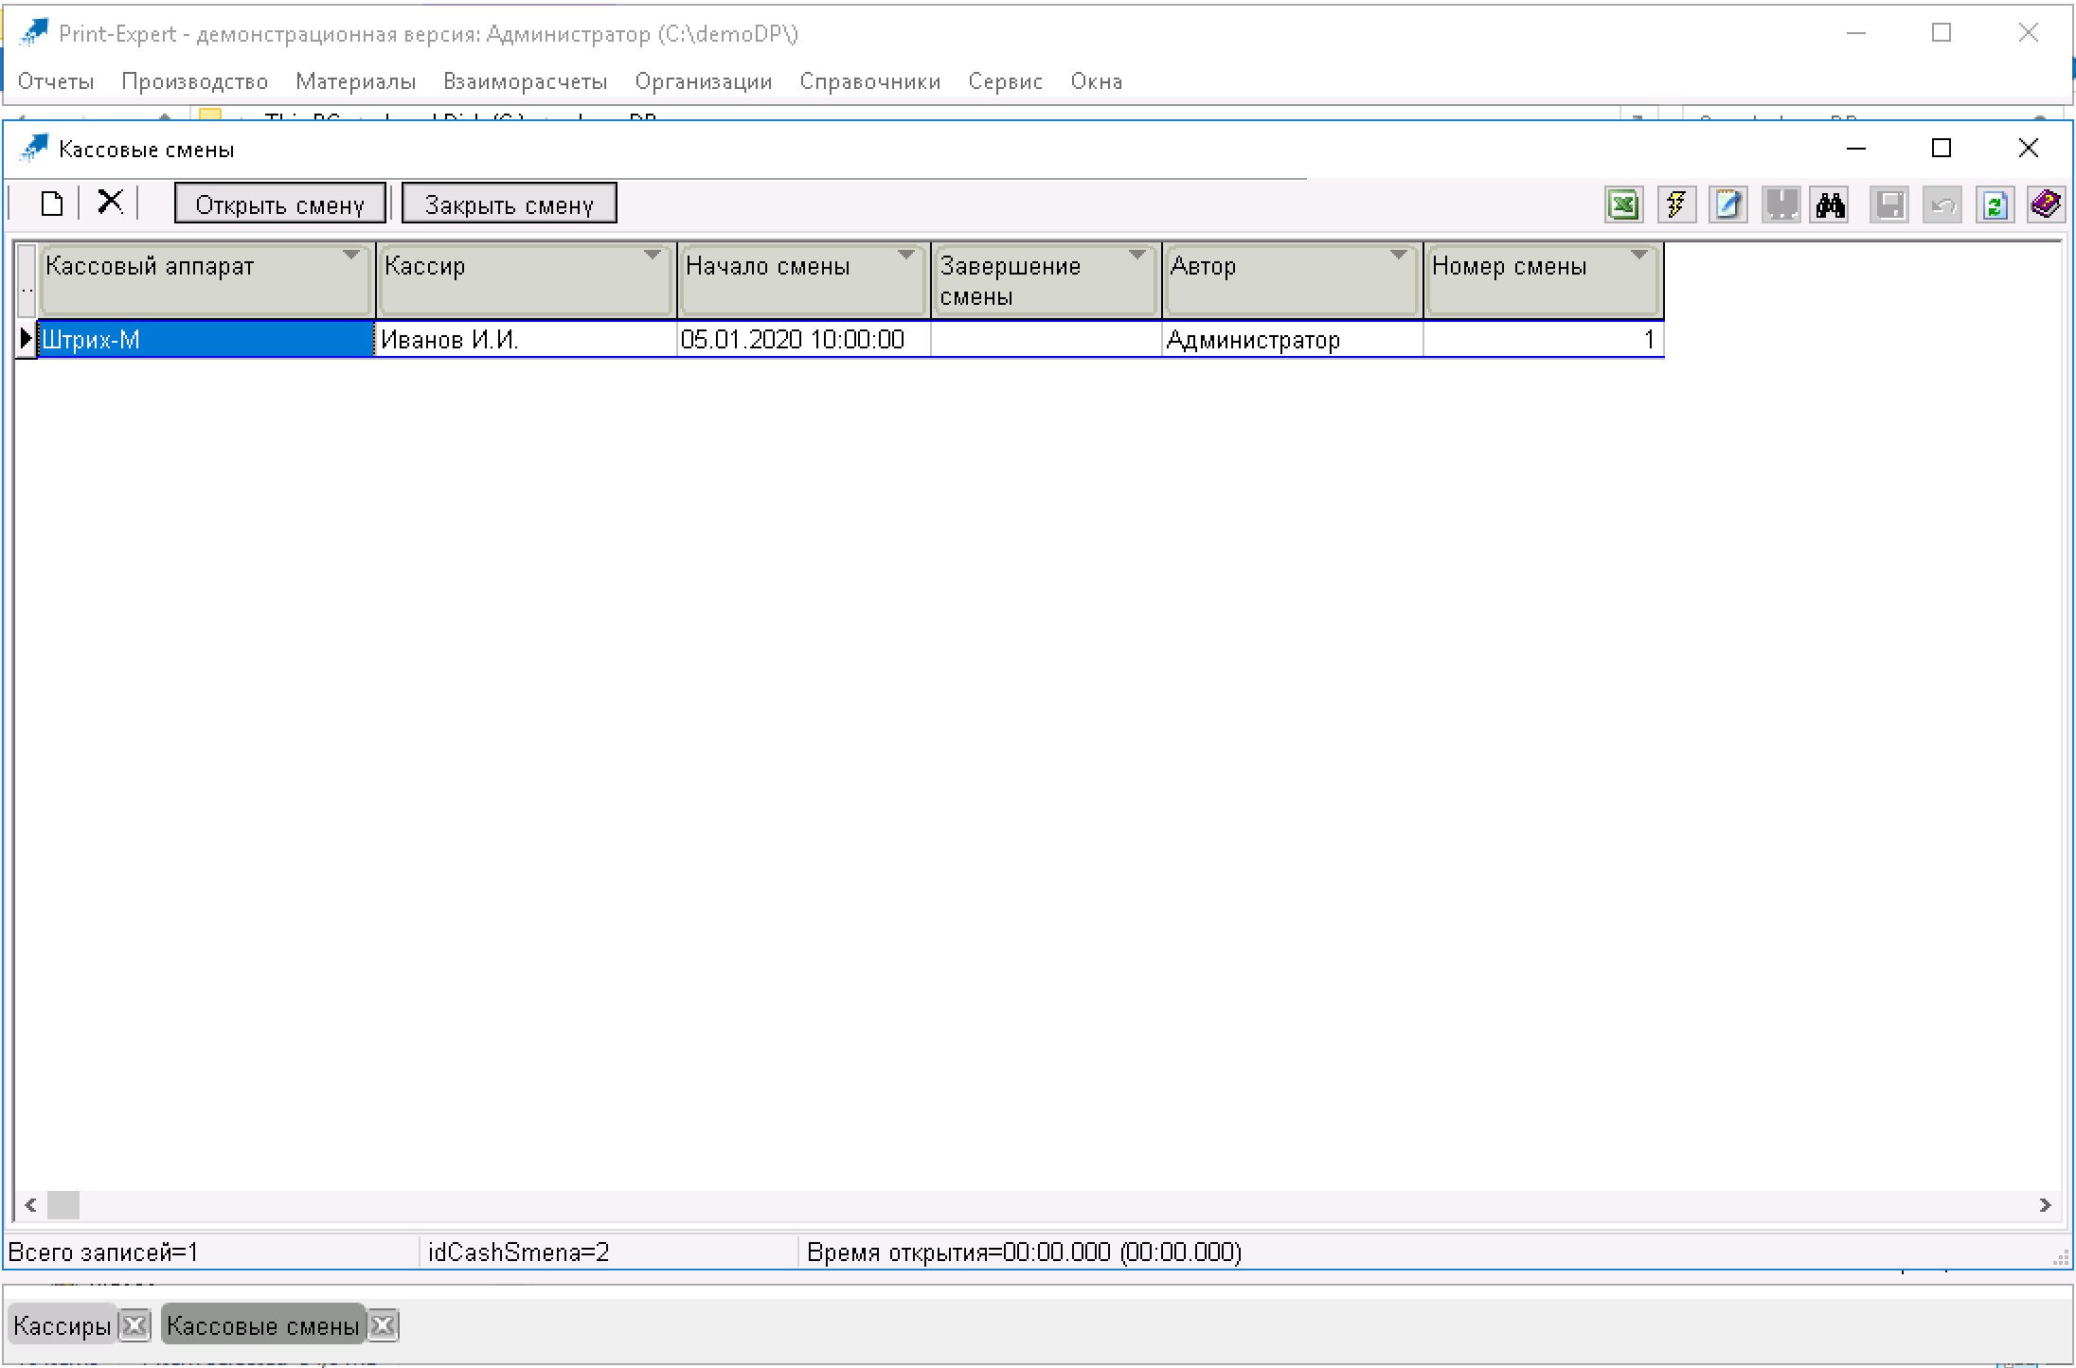Minimize the main Print-Expert window
Screen dimensions: 2076x1368
pos(1856,33)
